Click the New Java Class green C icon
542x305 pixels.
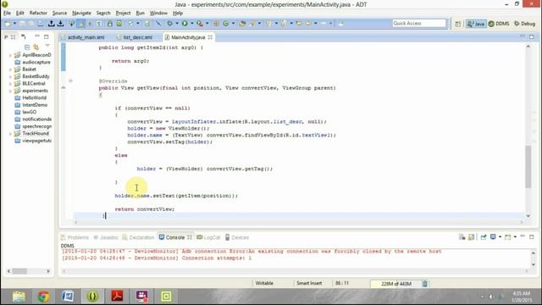click(226, 24)
